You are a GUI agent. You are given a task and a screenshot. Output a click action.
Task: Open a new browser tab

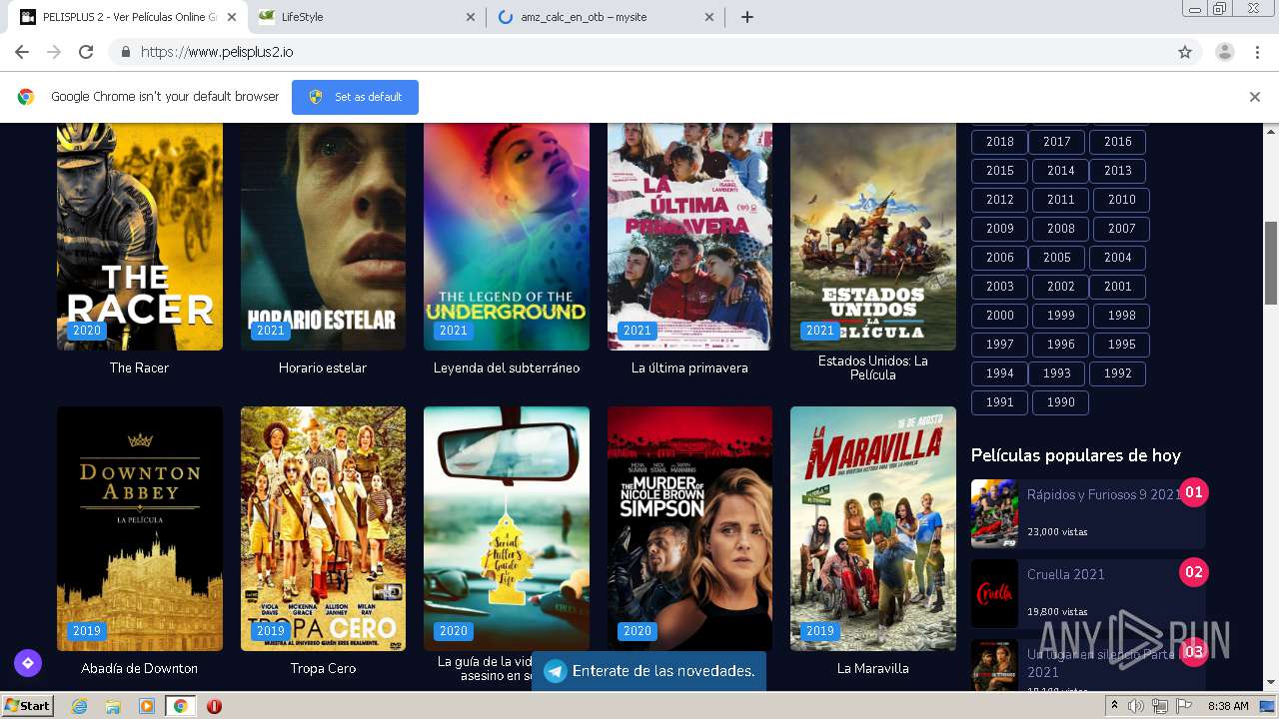point(747,17)
